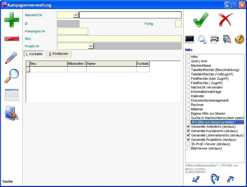The height and width of the screenshot is (187, 247).
Task: Click into the Kampagne.Nr. field
Action: pos(73,31)
